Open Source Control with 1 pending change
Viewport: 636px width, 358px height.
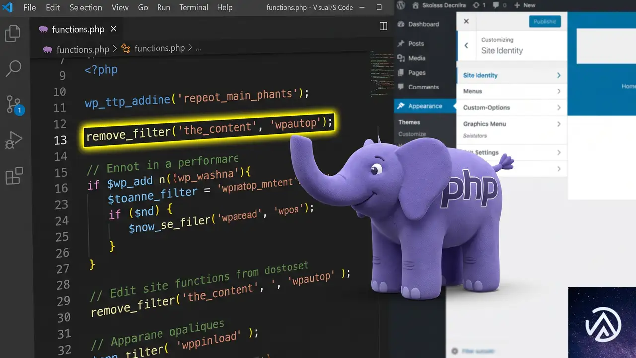[x=14, y=104]
